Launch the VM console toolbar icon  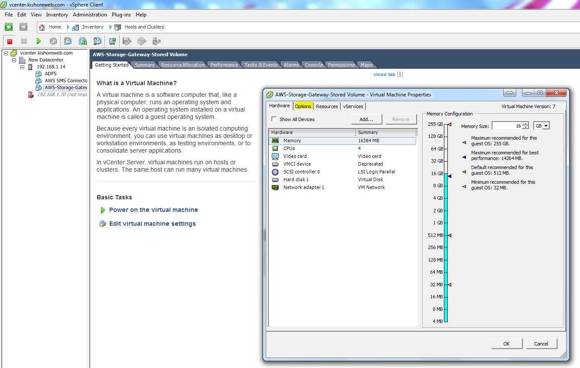[x=112, y=41]
